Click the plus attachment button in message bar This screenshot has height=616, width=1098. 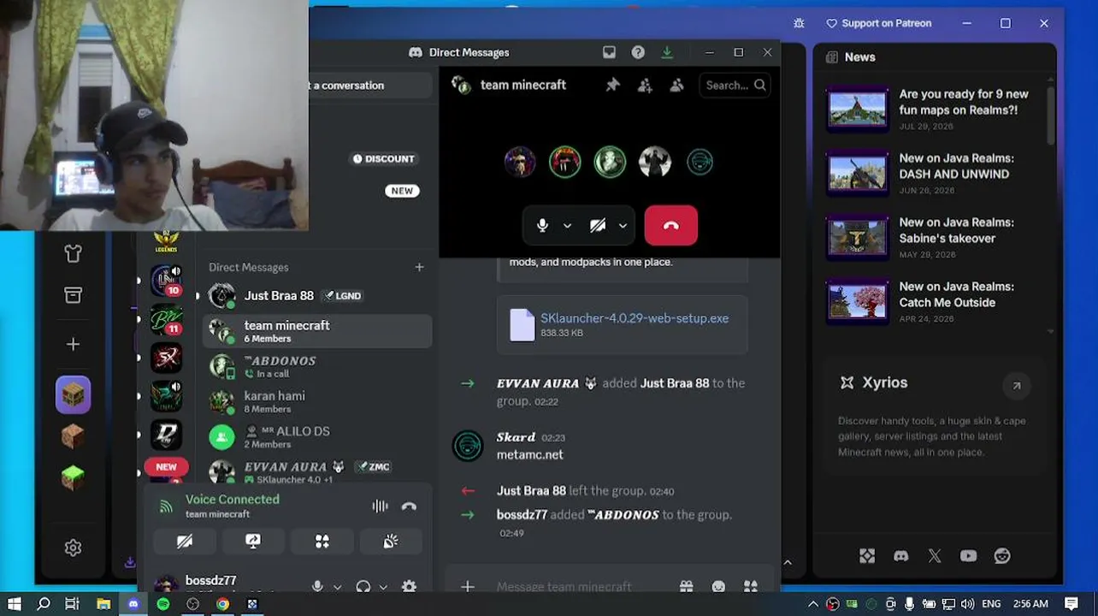[468, 586]
